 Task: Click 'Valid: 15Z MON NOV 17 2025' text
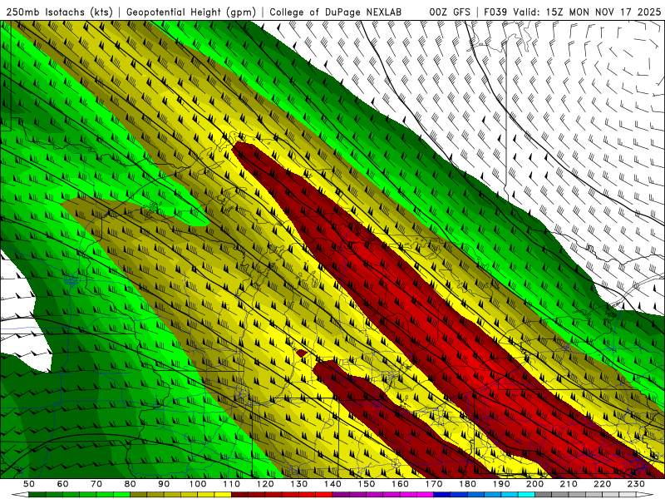[587, 12]
